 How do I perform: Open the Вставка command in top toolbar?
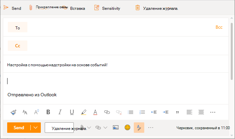click(77, 8)
